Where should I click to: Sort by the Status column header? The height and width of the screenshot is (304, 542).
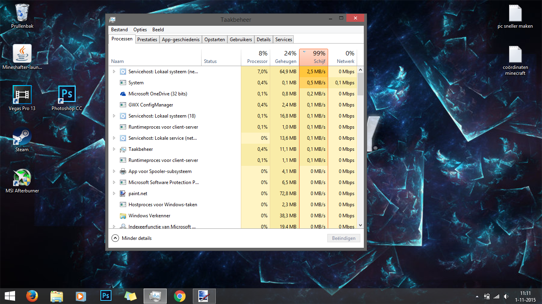[x=221, y=57]
